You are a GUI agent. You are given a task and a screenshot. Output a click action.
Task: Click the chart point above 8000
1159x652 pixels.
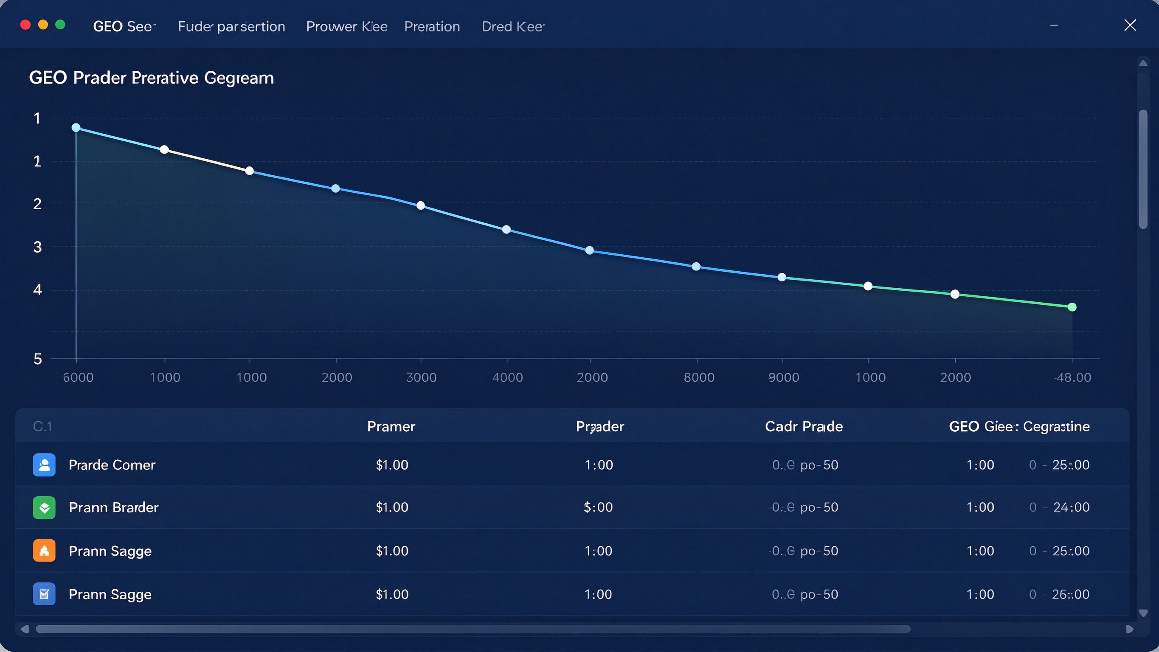click(696, 267)
